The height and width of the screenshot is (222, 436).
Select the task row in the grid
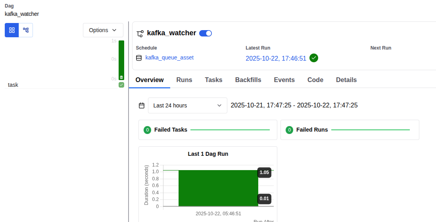tap(13, 85)
